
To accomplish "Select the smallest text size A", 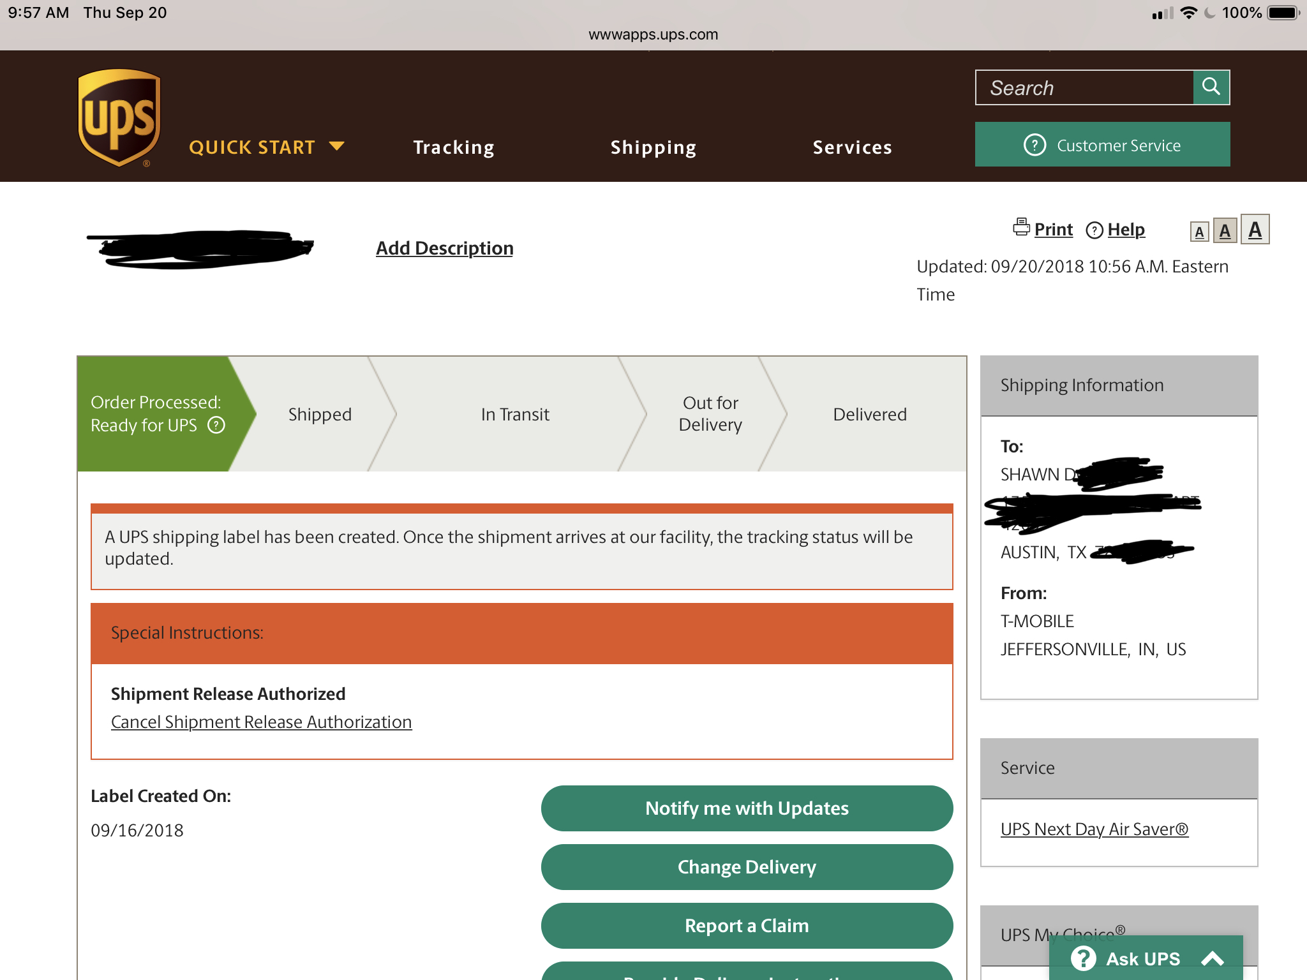I will pos(1200,232).
